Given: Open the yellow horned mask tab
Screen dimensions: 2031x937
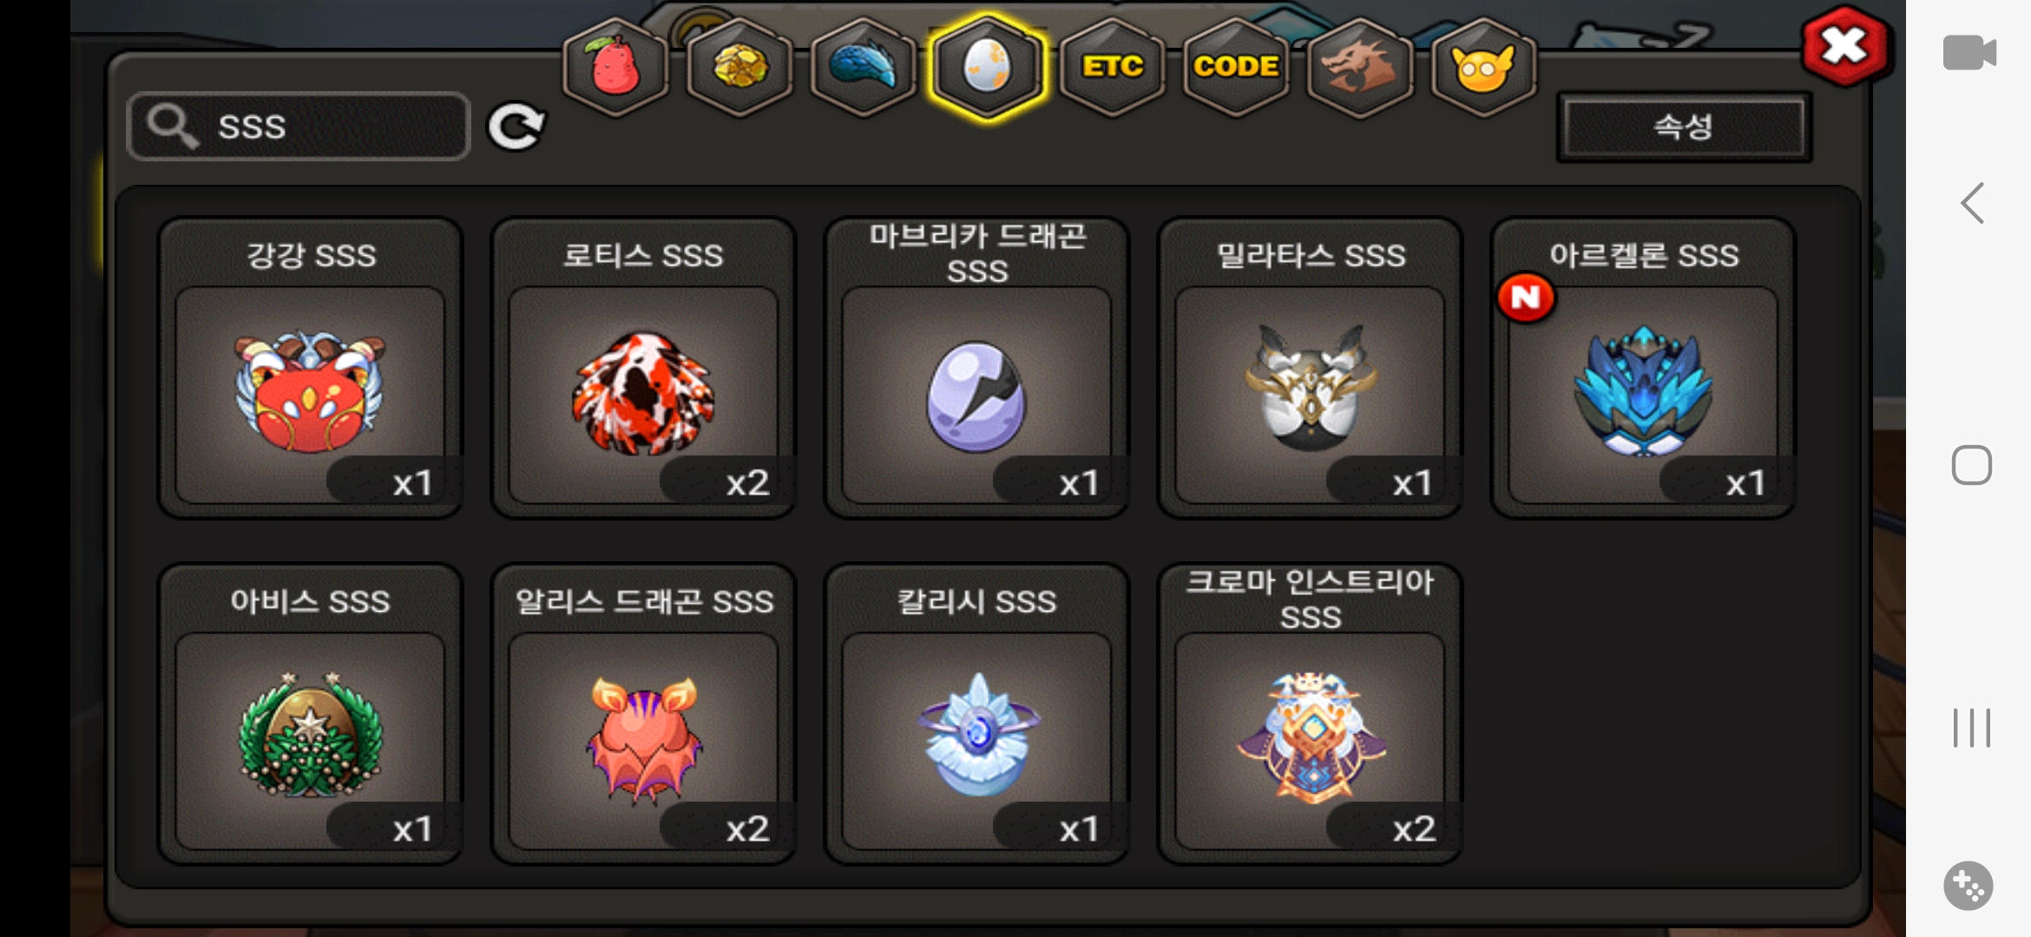Looking at the screenshot, I should tap(1484, 67).
